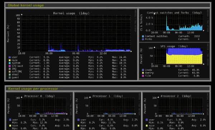
Task: Click the blue user swatch in Kernel usage legend
Action: [10, 57]
